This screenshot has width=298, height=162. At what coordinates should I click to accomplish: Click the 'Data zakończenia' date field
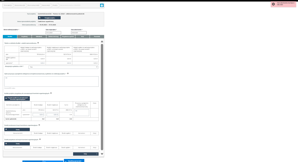[79, 33]
